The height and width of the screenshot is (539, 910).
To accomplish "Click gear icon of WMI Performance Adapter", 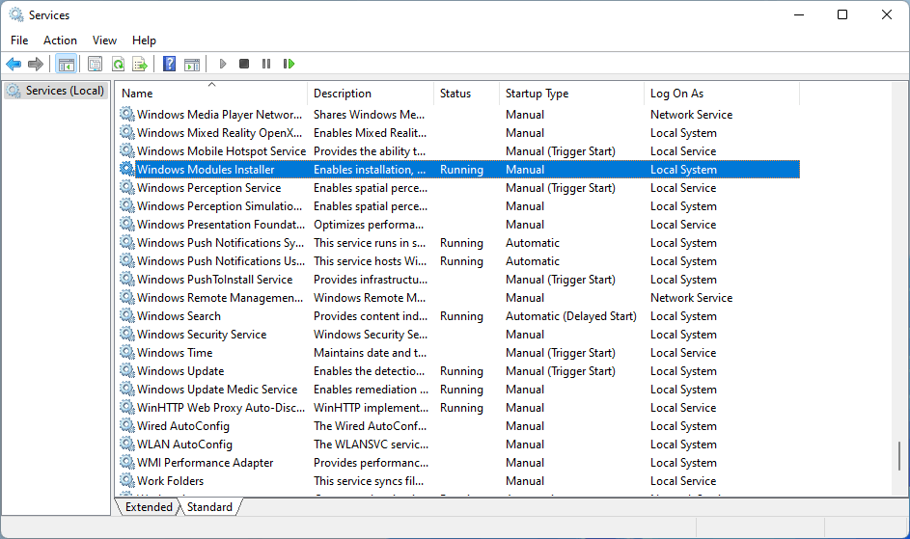I will (x=127, y=462).
